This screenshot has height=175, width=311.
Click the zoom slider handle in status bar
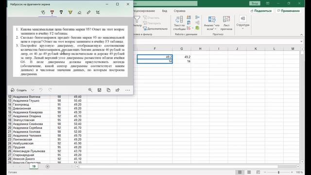tap(278, 172)
